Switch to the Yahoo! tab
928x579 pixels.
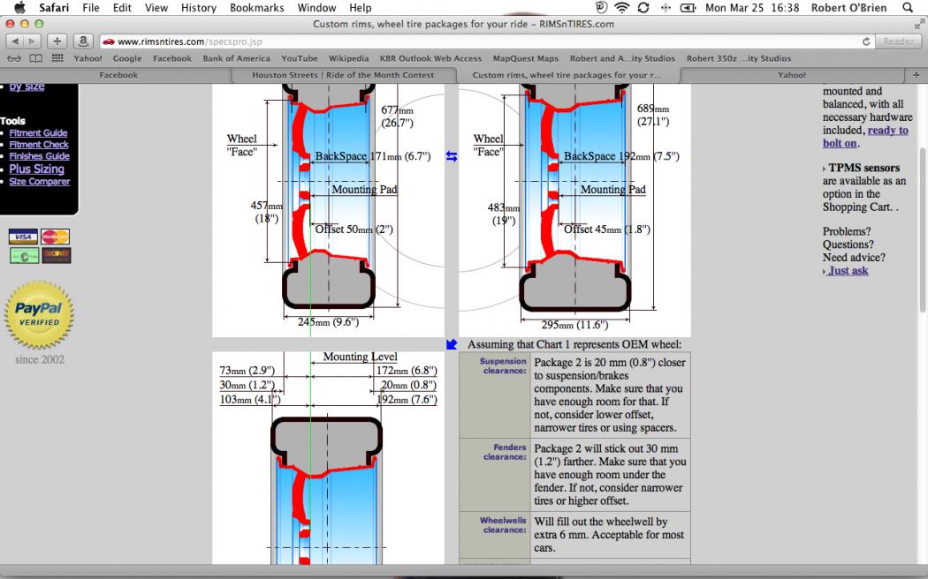tap(791, 75)
